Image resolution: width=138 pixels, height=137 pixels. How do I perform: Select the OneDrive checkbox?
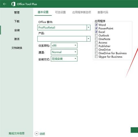pyautogui.click(x=96, y=49)
